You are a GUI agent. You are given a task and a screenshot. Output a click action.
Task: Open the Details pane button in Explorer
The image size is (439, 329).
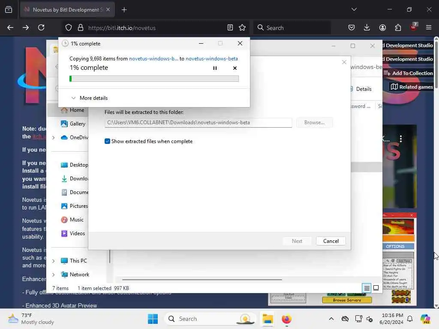tap(361, 89)
